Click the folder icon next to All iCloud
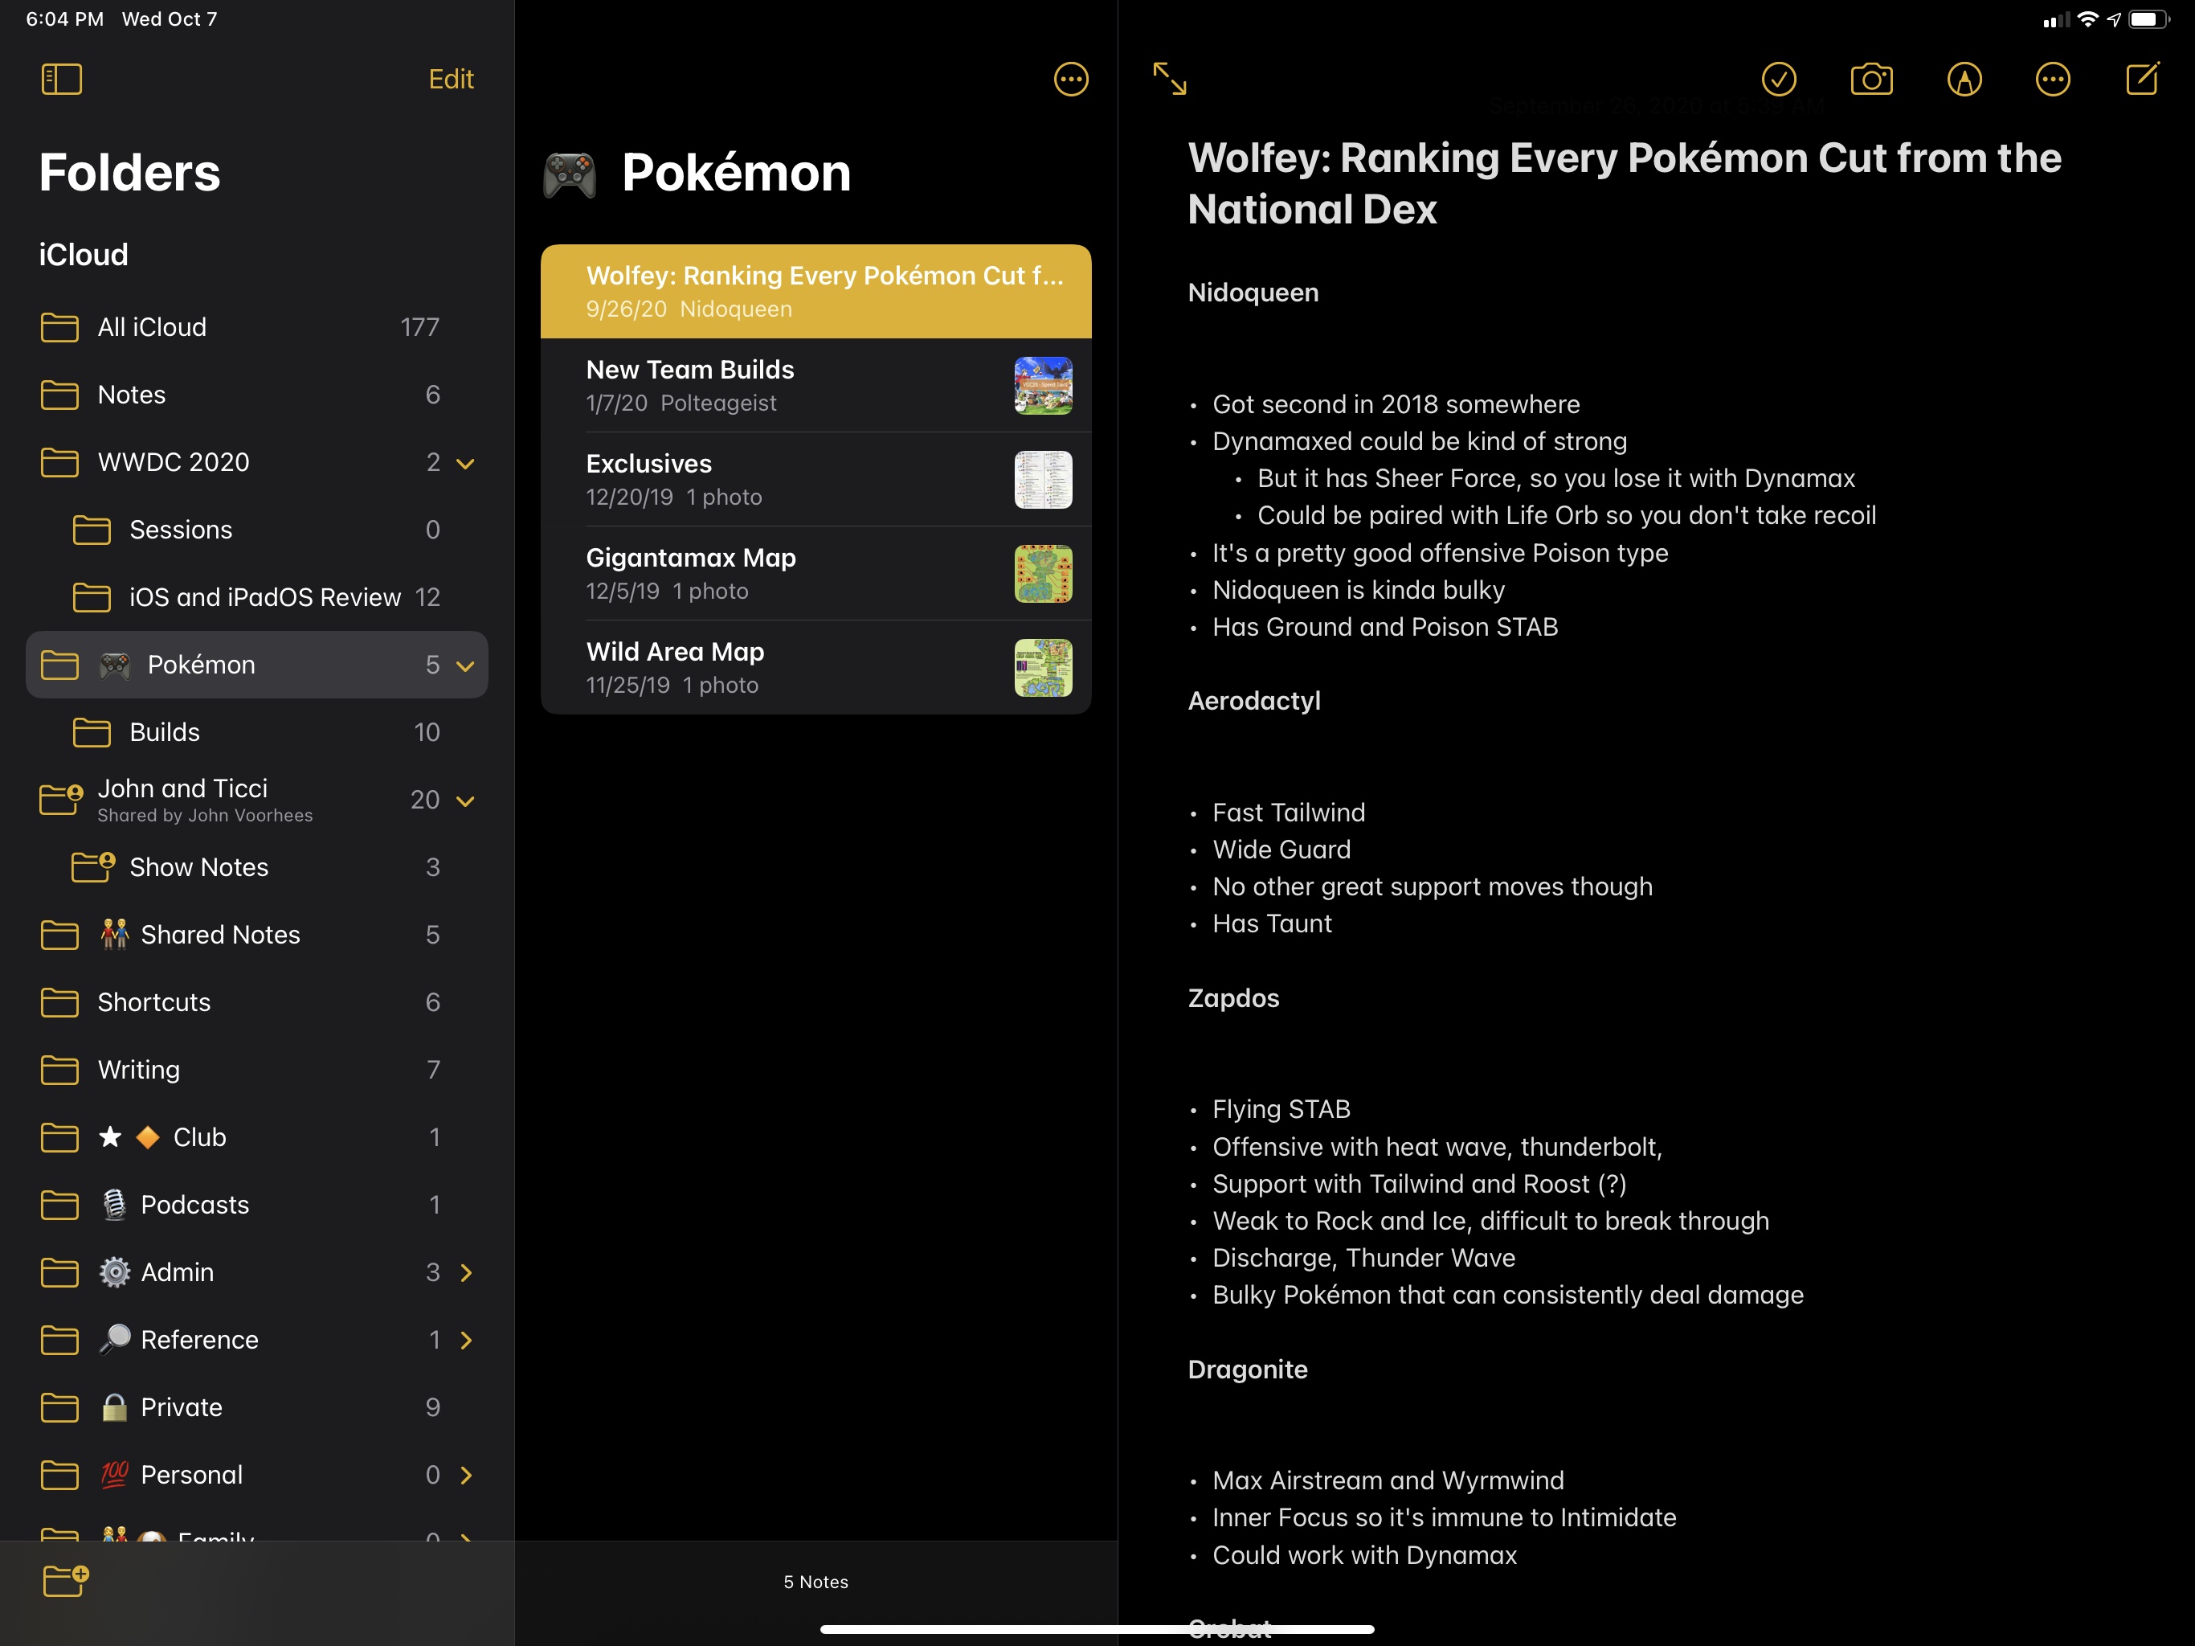Viewport: 2195px width, 1646px height. point(59,328)
